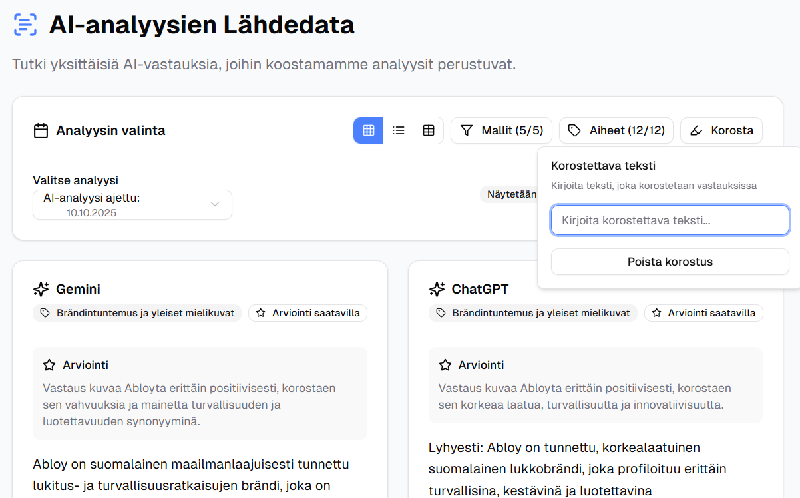This screenshot has width=800, height=498.
Task: Click the calendar icon beside Analyysin valinta
Action: click(41, 130)
